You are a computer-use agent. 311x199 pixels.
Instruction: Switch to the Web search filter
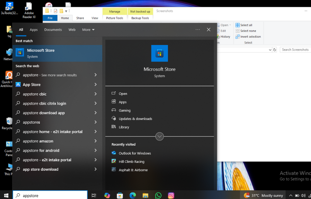72,30
